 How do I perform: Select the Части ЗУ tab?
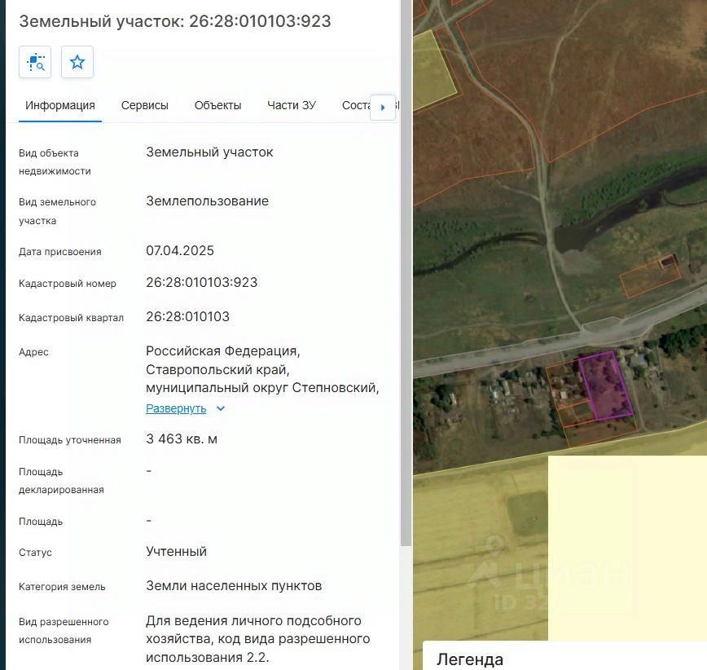click(292, 105)
